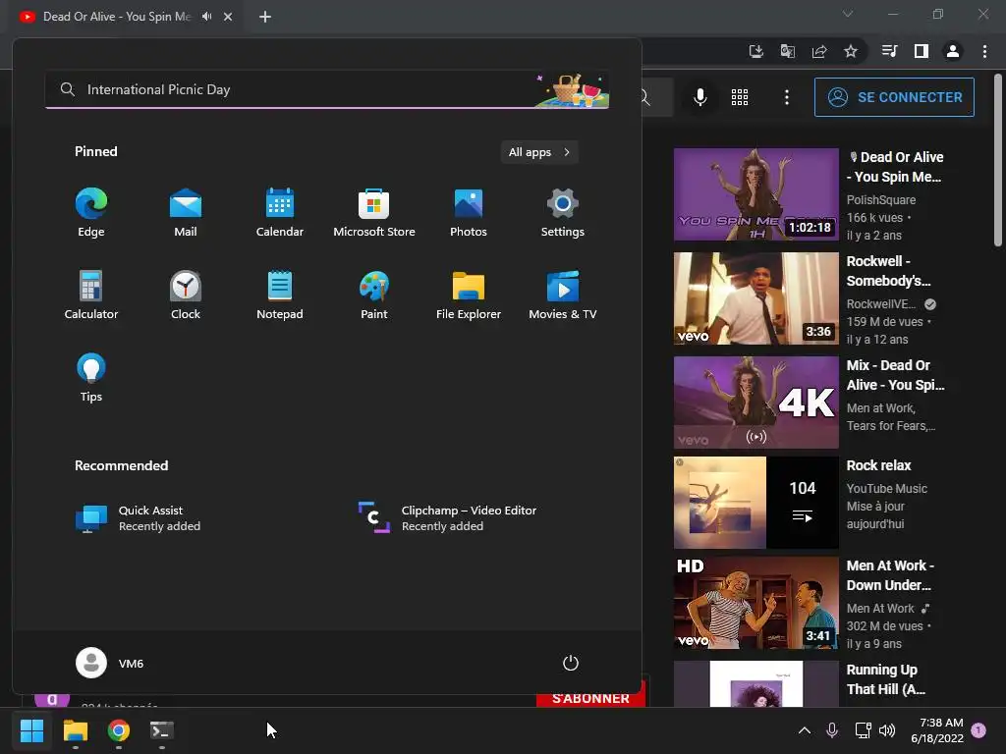Click the YouTube search magnifier button

(646, 97)
